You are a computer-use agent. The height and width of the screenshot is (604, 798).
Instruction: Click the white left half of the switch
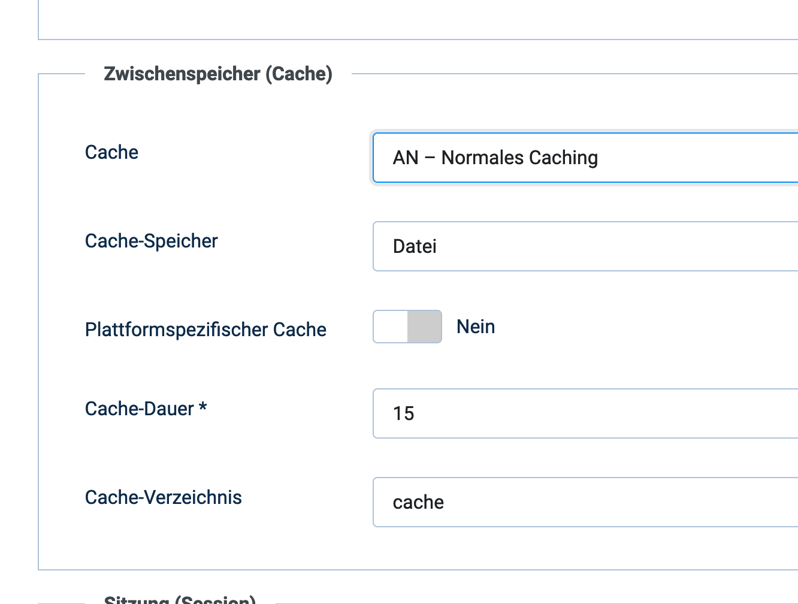coord(391,327)
